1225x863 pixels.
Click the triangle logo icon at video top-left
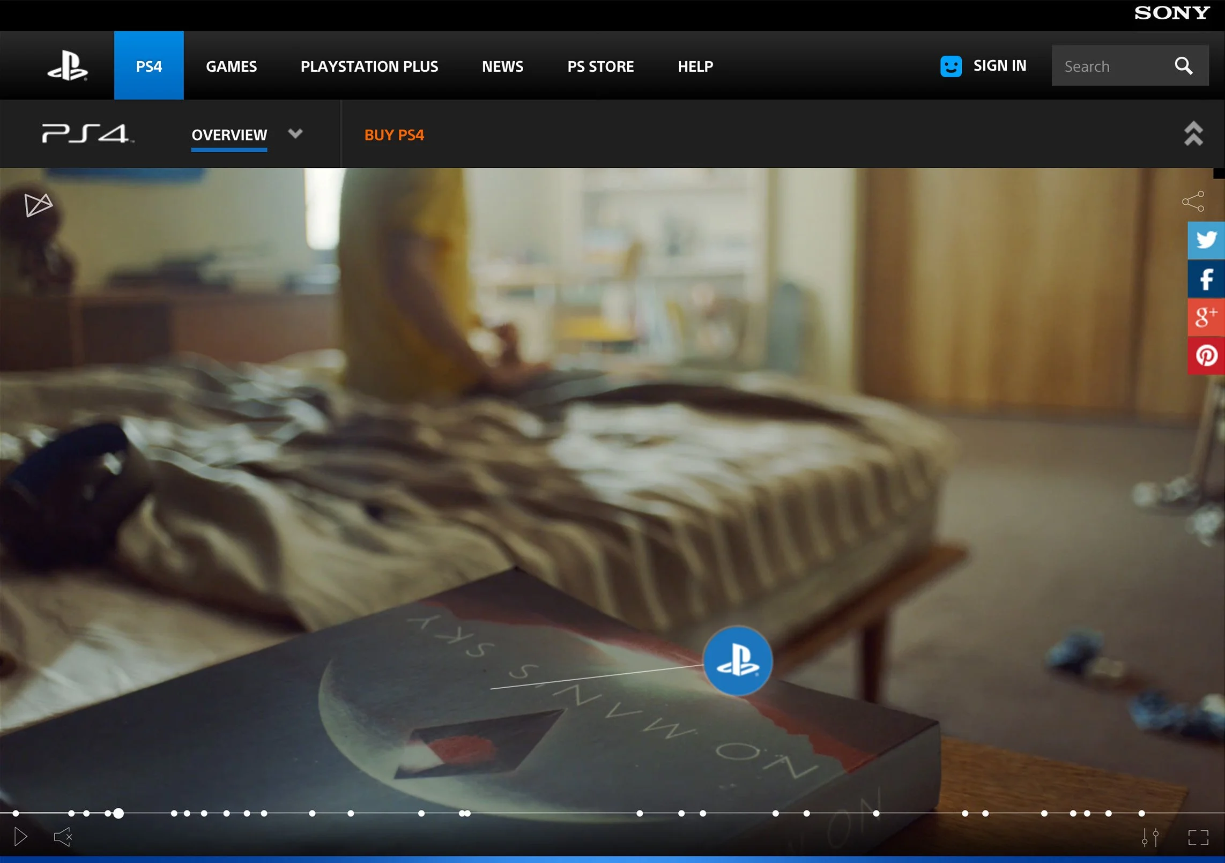[38, 205]
